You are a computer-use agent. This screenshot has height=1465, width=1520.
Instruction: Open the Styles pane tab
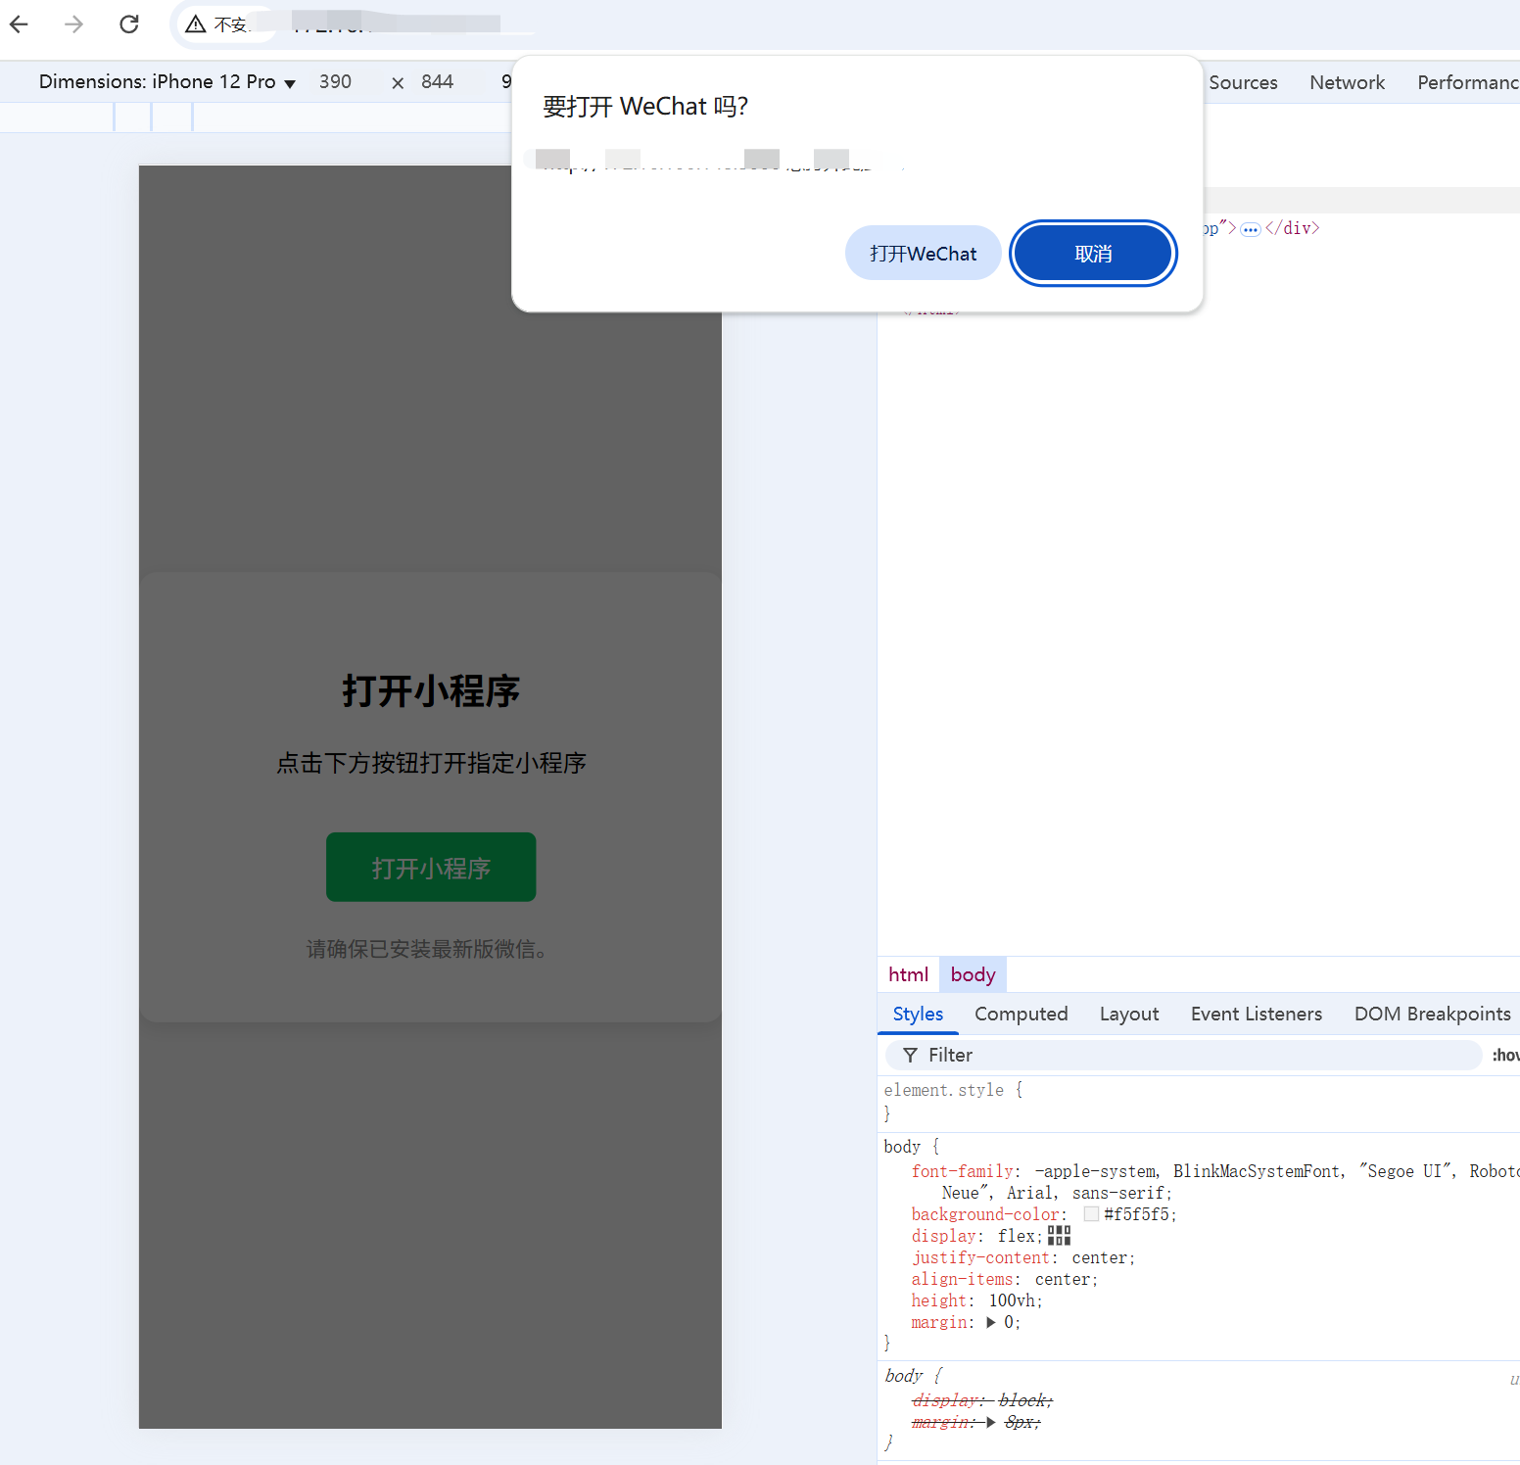(x=918, y=1015)
